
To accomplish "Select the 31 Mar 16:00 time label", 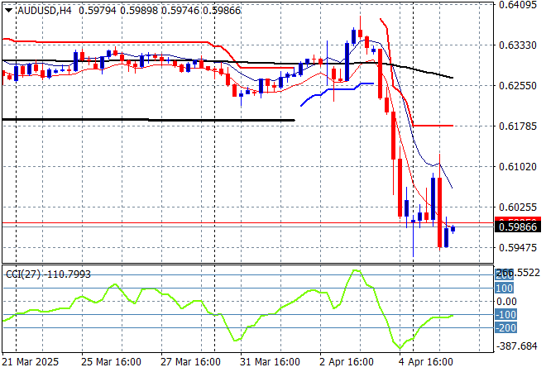I will [x=270, y=362].
